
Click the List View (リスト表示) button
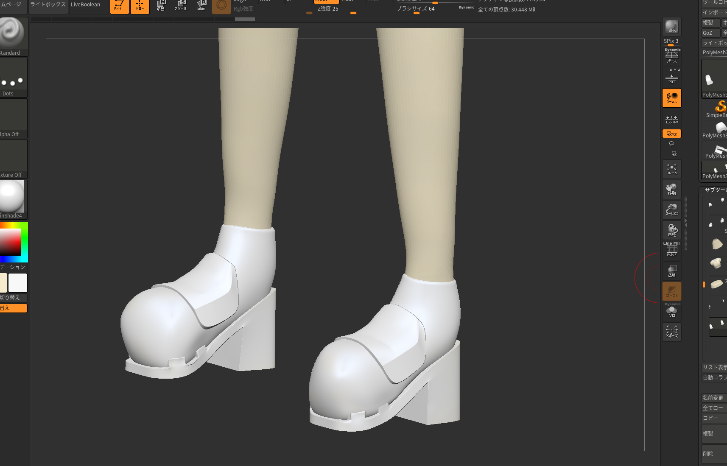(714, 368)
